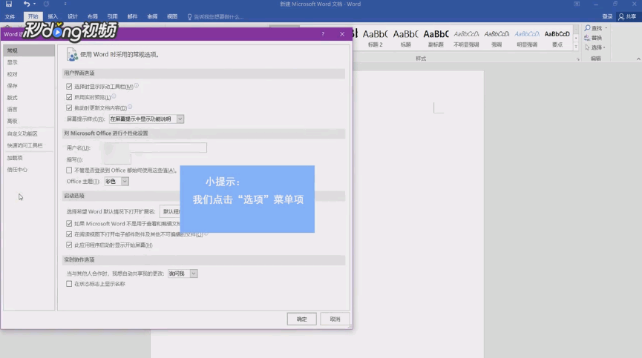Image resolution: width=642 pixels, height=358 pixels.
Task: Switch to the 引用 ribbon tab
Action: (112, 17)
